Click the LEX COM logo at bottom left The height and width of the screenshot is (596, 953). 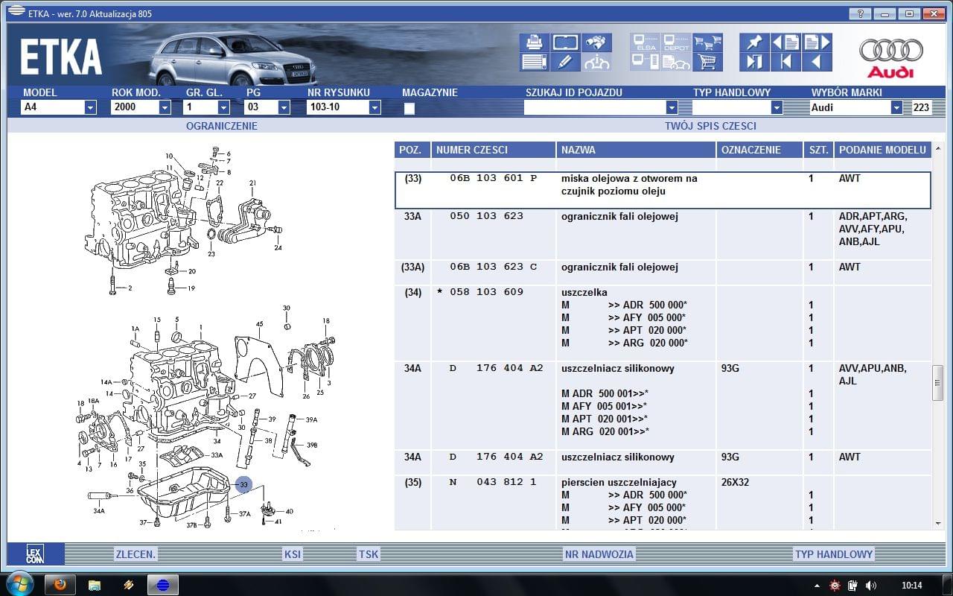point(35,554)
